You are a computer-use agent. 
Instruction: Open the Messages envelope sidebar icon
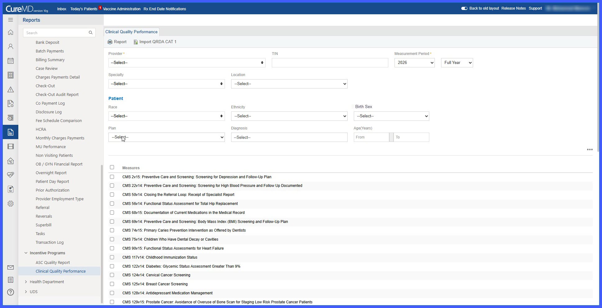(x=11, y=267)
